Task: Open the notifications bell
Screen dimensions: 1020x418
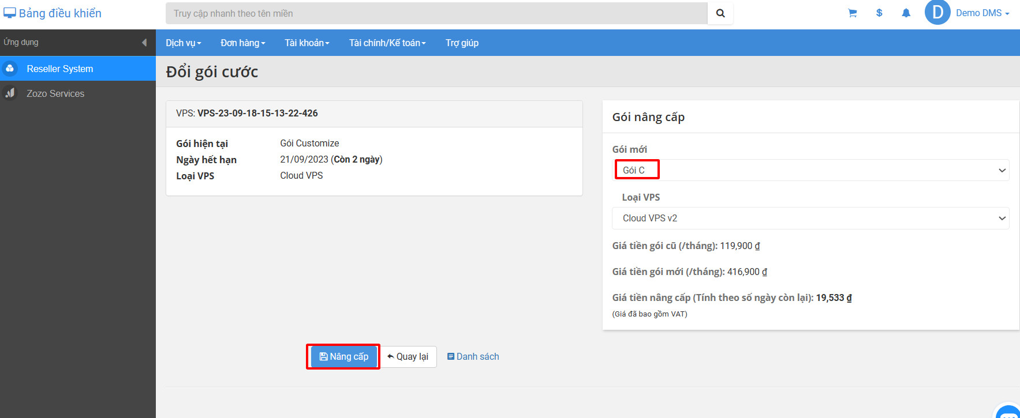Action: click(906, 13)
